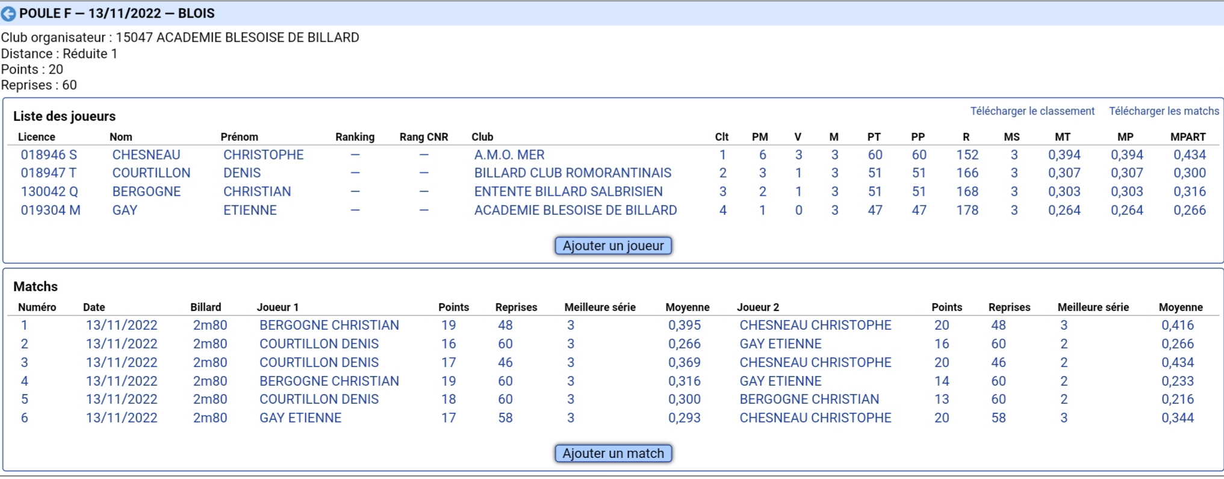Click first name ETIENNE

pyautogui.click(x=250, y=210)
